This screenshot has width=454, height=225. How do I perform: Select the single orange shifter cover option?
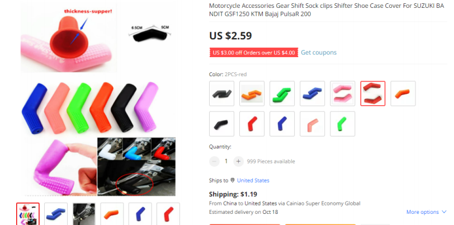403,93
